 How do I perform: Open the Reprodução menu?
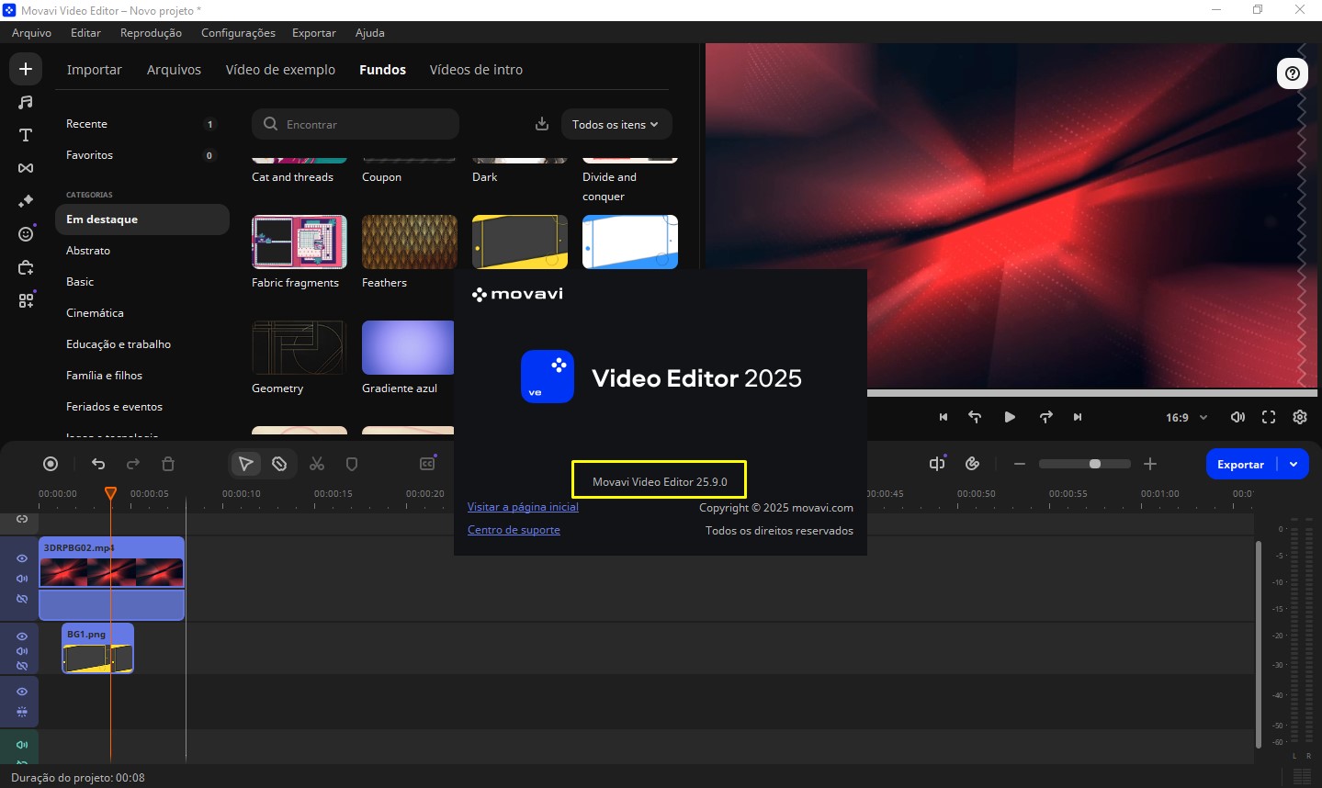pyautogui.click(x=150, y=32)
